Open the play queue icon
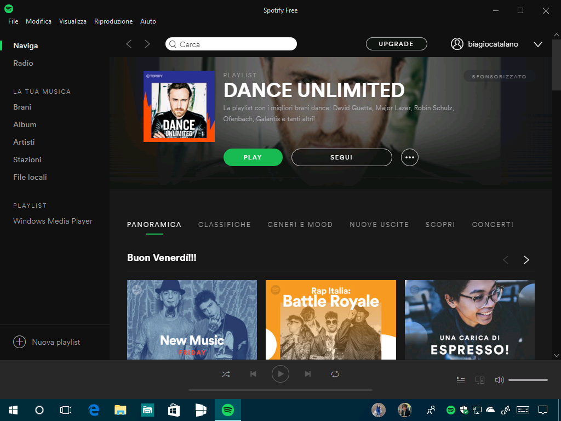 click(x=461, y=380)
